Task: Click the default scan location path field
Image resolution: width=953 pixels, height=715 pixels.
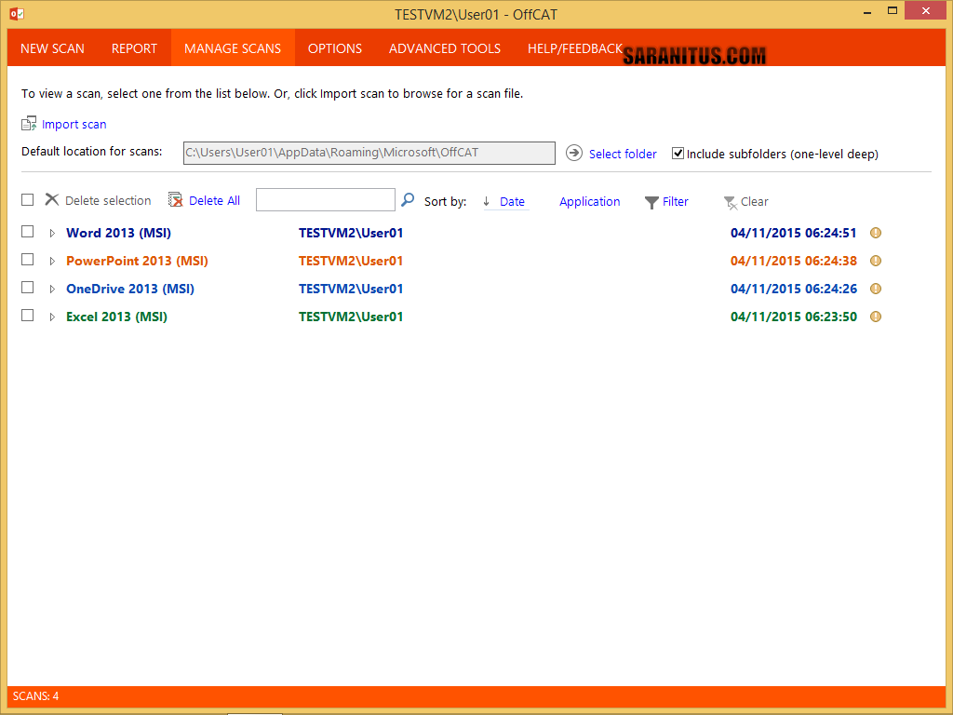Action: [x=369, y=154]
